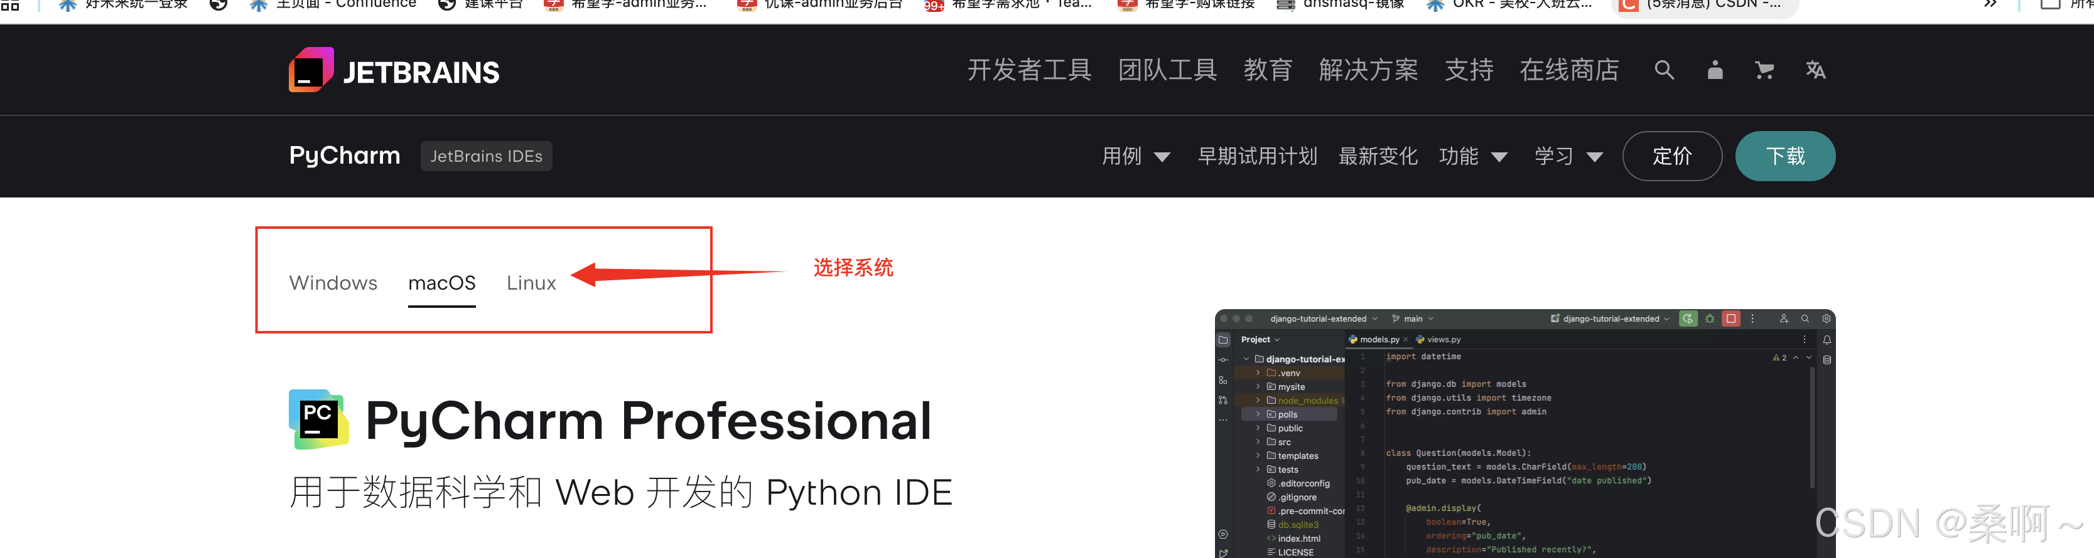The width and height of the screenshot is (2094, 558).
Task: Click the PyCharm product name link
Action: (345, 155)
